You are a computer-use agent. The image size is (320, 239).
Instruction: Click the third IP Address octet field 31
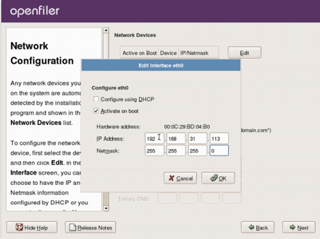pos(198,139)
